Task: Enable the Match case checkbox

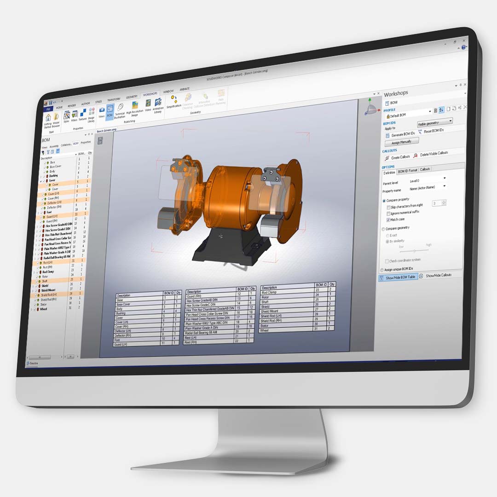Action: tap(388, 220)
